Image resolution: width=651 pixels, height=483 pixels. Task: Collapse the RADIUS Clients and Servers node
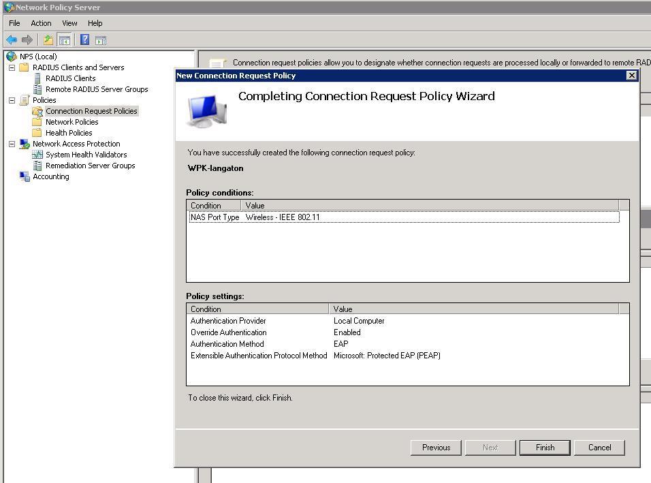point(12,67)
